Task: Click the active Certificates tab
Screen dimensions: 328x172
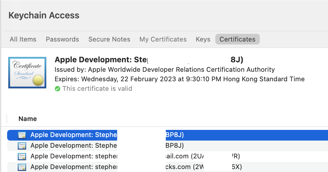Action: (x=237, y=39)
